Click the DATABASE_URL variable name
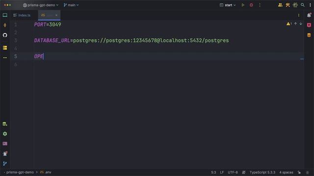Image resolution: width=314 pixels, height=176 pixels. tap(52, 41)
